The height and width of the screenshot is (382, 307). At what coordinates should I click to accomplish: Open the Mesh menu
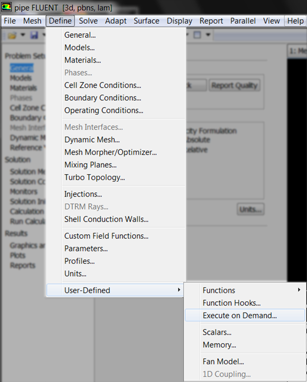[32, 21]
